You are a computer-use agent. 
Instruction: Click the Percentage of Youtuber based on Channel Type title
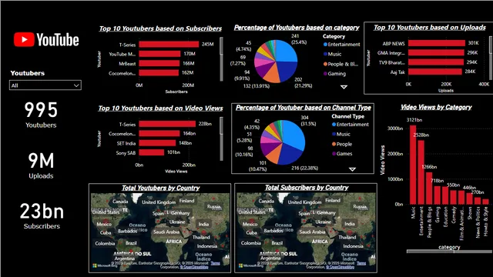click(304, 108)
